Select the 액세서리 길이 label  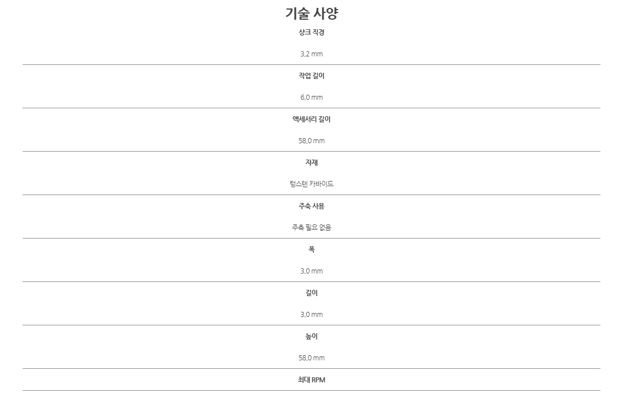(x=311, y=119)
